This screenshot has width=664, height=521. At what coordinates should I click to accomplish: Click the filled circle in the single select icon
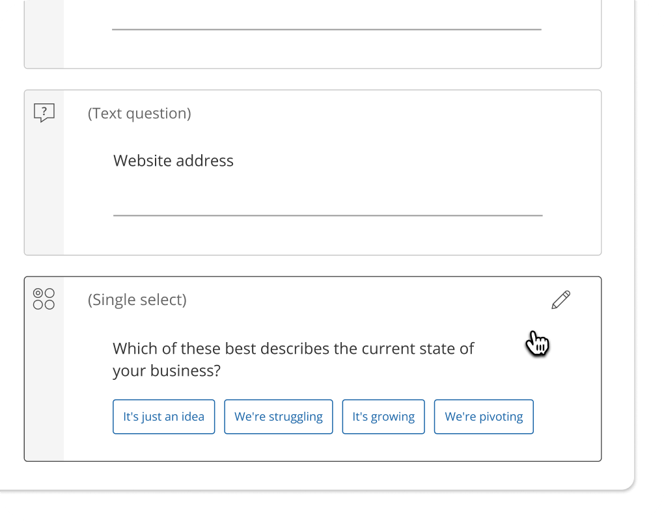(x=39, y=294)
